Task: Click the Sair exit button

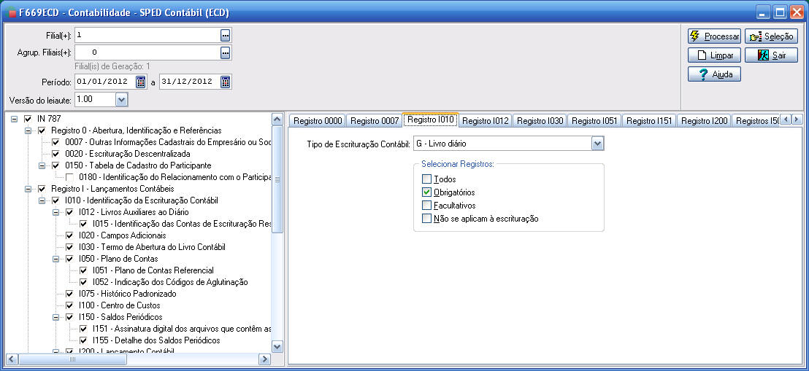Action: (771, 55)
